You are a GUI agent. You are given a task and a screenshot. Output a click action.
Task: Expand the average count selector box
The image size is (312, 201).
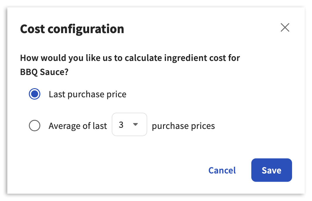tap(129, 125)
